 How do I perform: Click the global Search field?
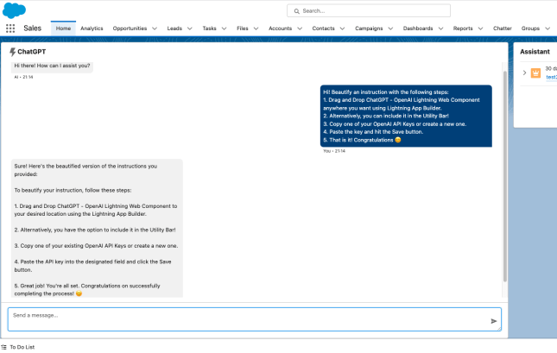click(x=369, y=10)
